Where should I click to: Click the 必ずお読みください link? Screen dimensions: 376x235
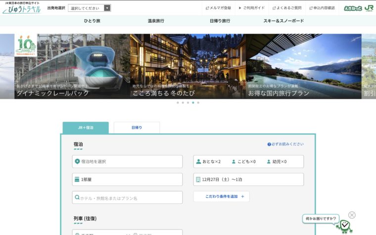click(x=285, y=144)
